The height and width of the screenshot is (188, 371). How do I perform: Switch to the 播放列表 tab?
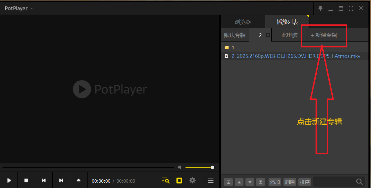287,22
